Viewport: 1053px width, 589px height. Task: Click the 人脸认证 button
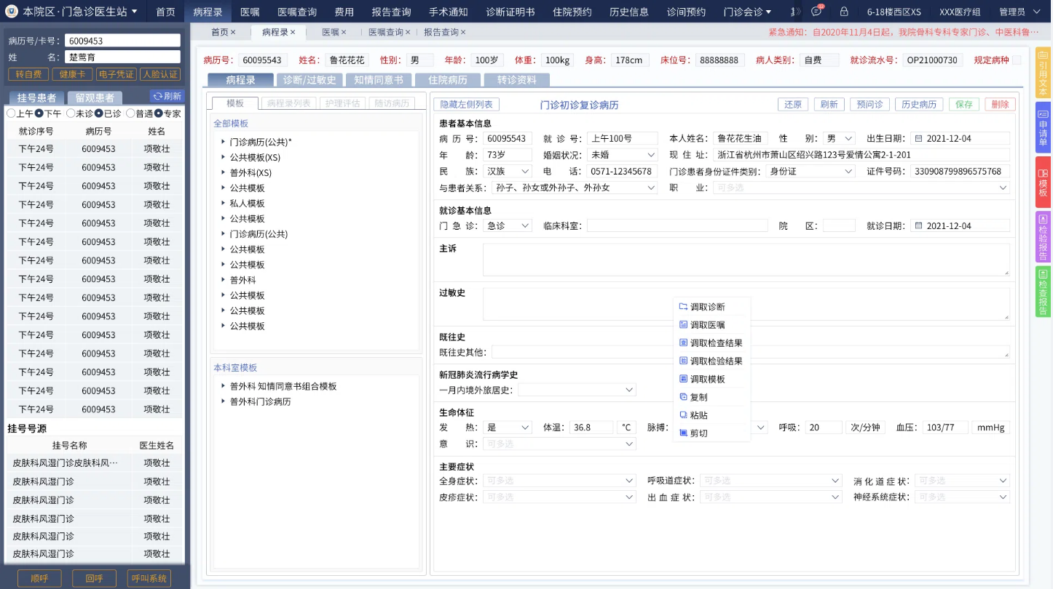tap(159, 74)
